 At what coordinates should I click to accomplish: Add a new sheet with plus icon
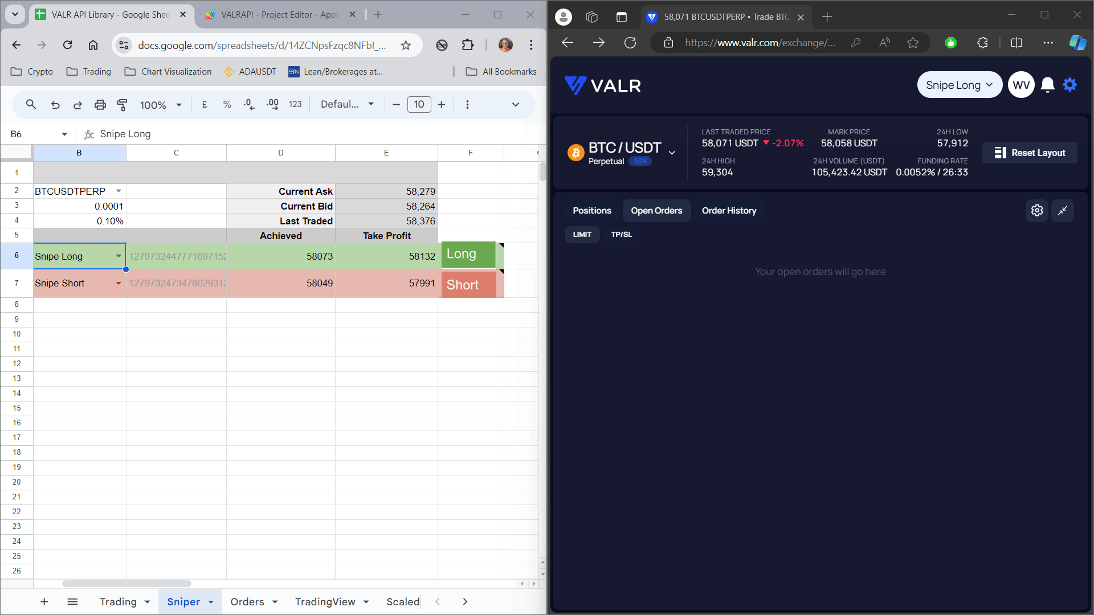tap(44, 602)
